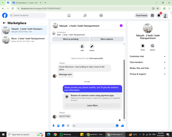Click the seen-receipt avatar below the messages
172x137 pixels.
pyautogui.click(x=120, y=120)
